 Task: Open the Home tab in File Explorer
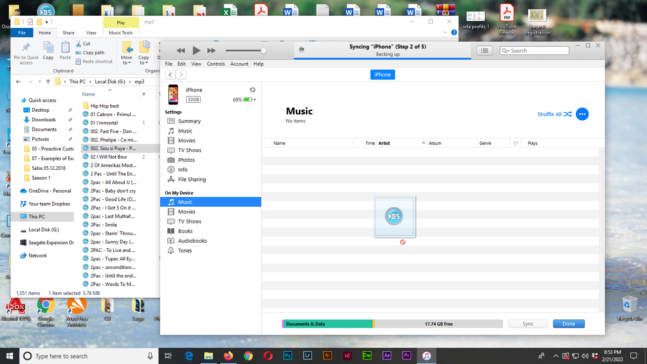click(x=45, y=33)
